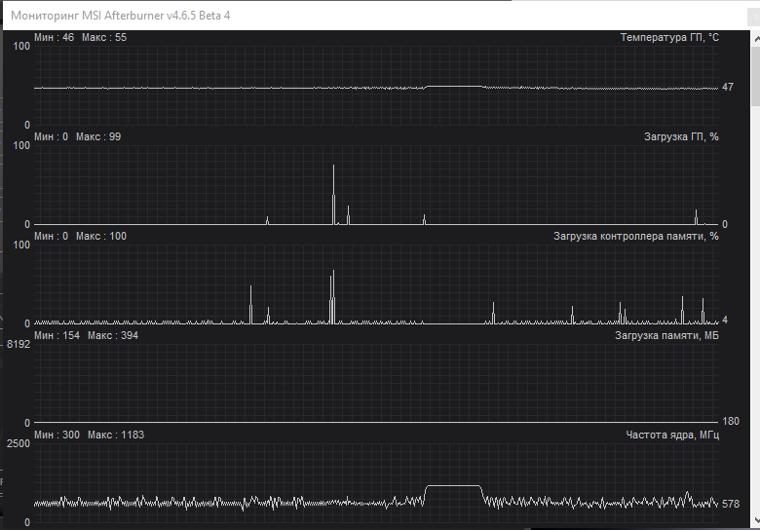Click the window title 'Мониторинг MSI Afterburner v4.6.5 Beta 4'
Viewport: 760px width, 530px height.
pos(120,16)
